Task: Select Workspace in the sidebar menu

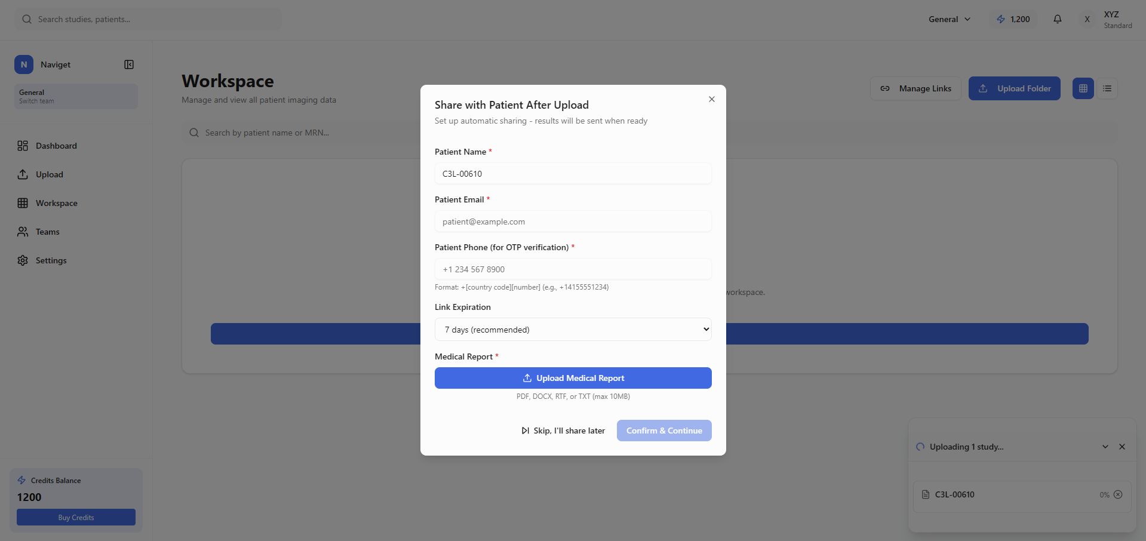Action: pos(57,203)
